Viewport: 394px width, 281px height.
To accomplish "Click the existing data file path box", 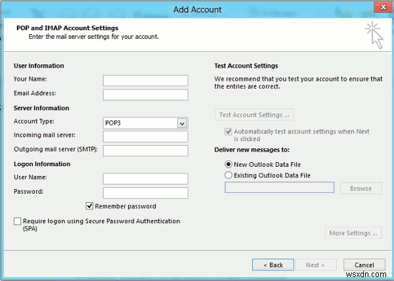I will [279, 188].
